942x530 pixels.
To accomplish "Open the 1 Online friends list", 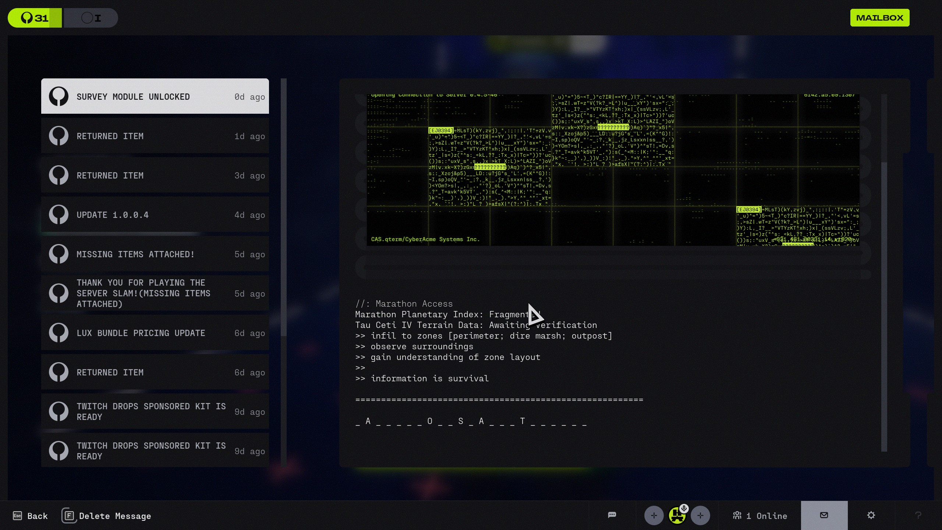I will [x=760, y=516].
